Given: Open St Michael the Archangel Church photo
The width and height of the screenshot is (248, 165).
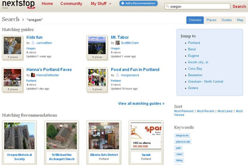Looking at the screenshot, I should pos(61,136).
